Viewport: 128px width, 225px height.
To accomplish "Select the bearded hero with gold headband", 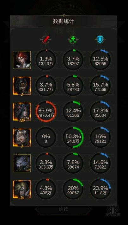I will [22, 86].
